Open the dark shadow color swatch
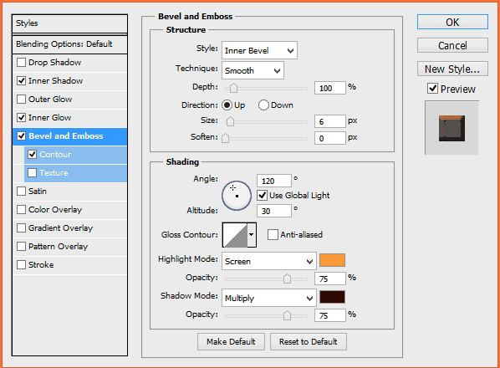500x368 pixels. 332,297
